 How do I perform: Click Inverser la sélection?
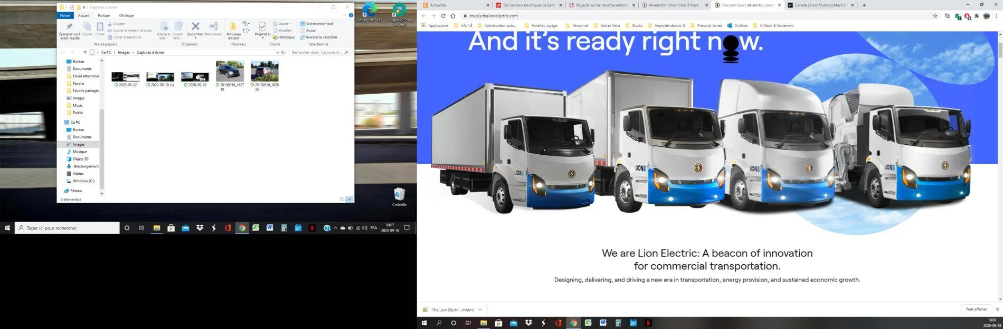pyautogui.click(x=318, y=37)
